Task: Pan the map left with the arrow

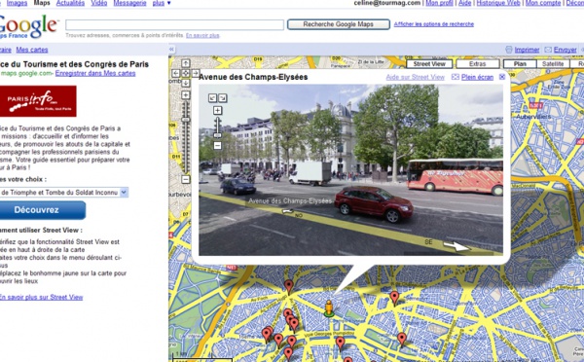Action: coord(176,73)
